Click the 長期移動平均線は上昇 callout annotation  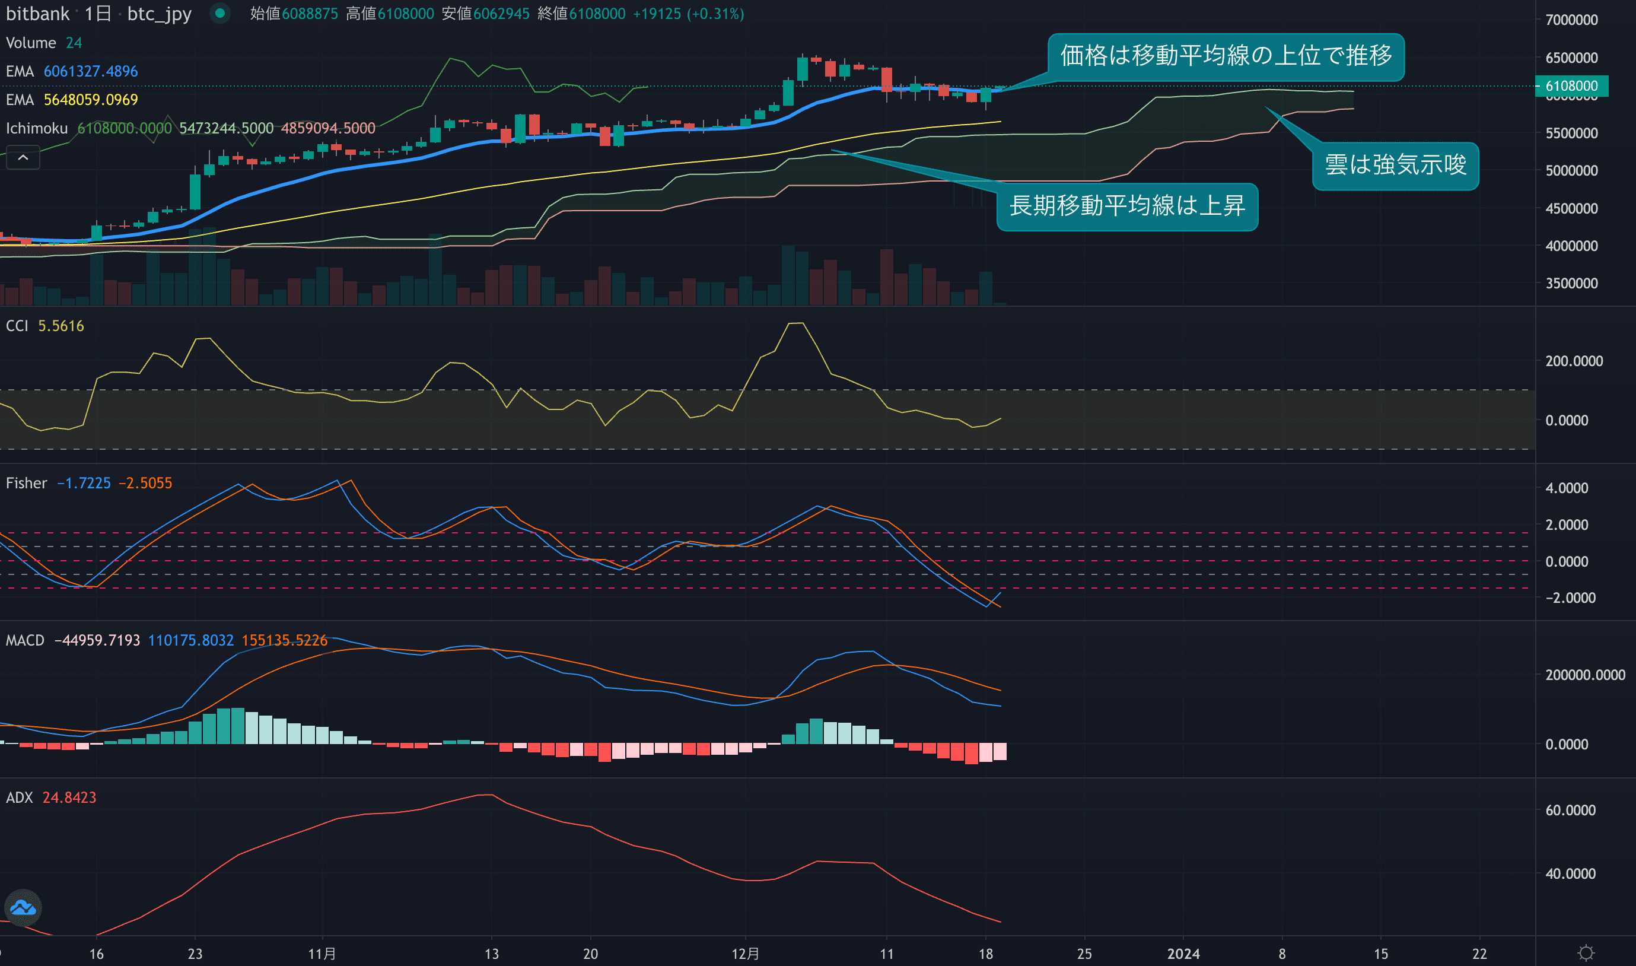coord(1126,206)
